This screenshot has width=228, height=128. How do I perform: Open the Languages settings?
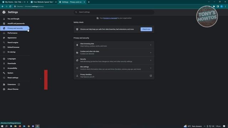pyautogui.click(x=12, y=59)
